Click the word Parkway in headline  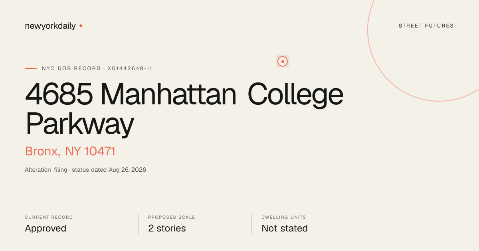[79, 124]
